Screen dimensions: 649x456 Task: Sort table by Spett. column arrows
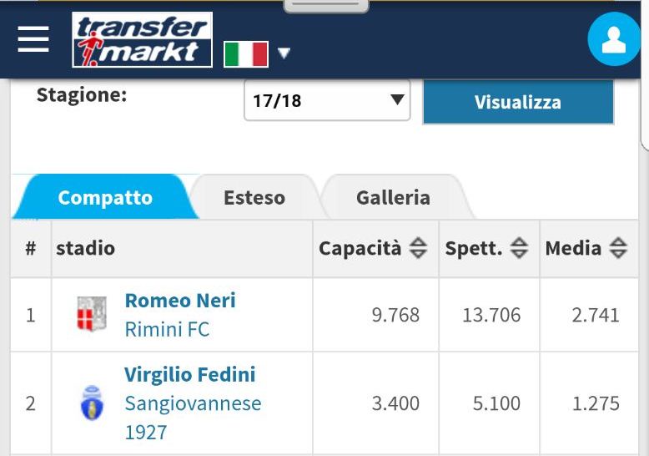(x=519, y=248)
